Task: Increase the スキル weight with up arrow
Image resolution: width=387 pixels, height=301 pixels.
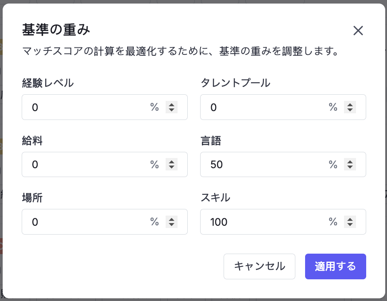Action: point(350,219)
